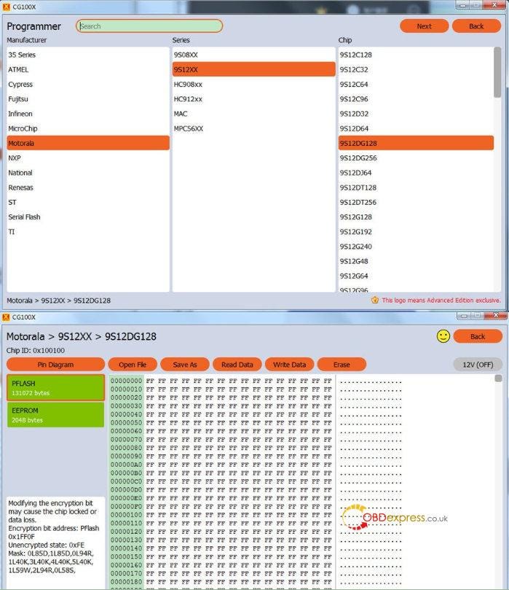The height and width of the screenshot is (590, 509).
Task: Click the Next button in Programmer window
Action: 424,26
